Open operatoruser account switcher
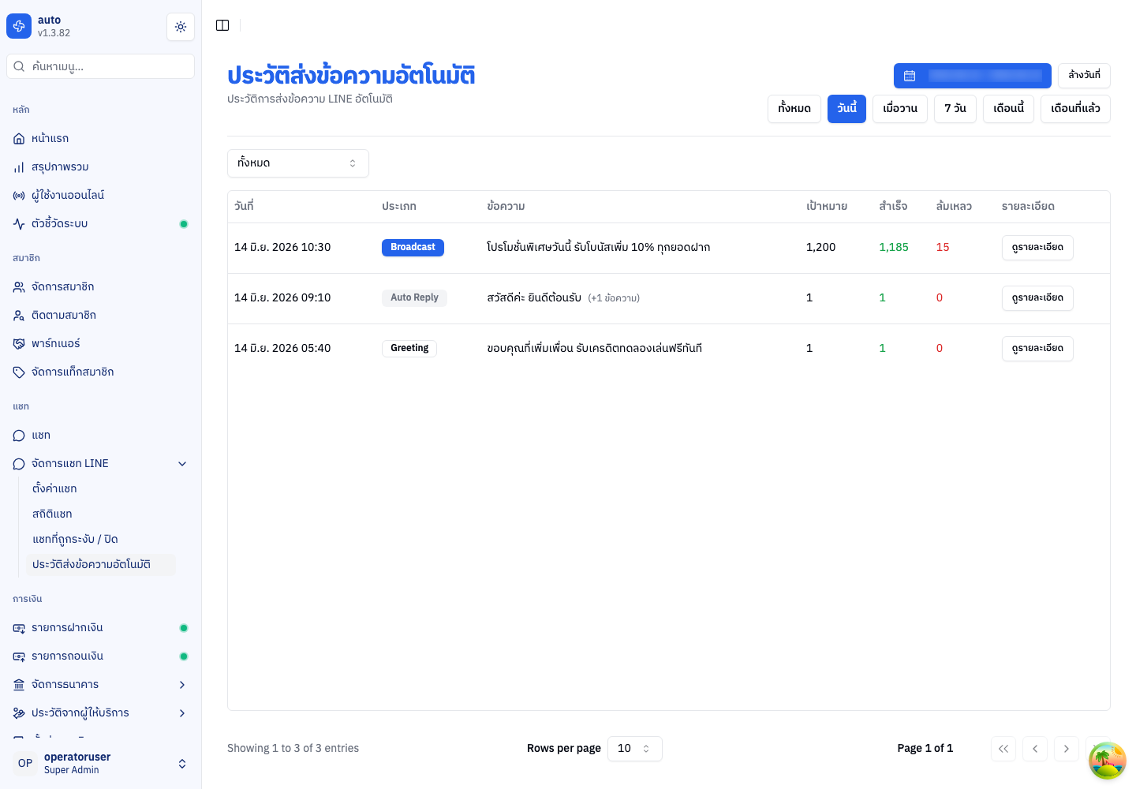Screen dimensions: 1136x789 101,763
